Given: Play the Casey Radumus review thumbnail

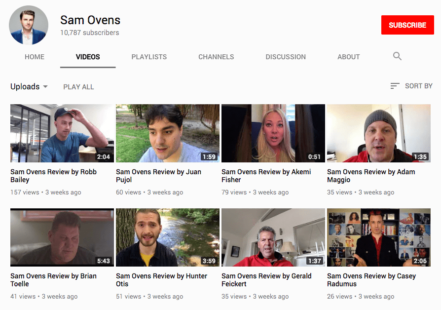Looking at the screenshot, I should 378,237.
